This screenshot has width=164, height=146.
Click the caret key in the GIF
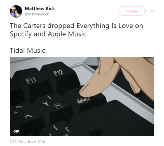click(x=29, y=116)
